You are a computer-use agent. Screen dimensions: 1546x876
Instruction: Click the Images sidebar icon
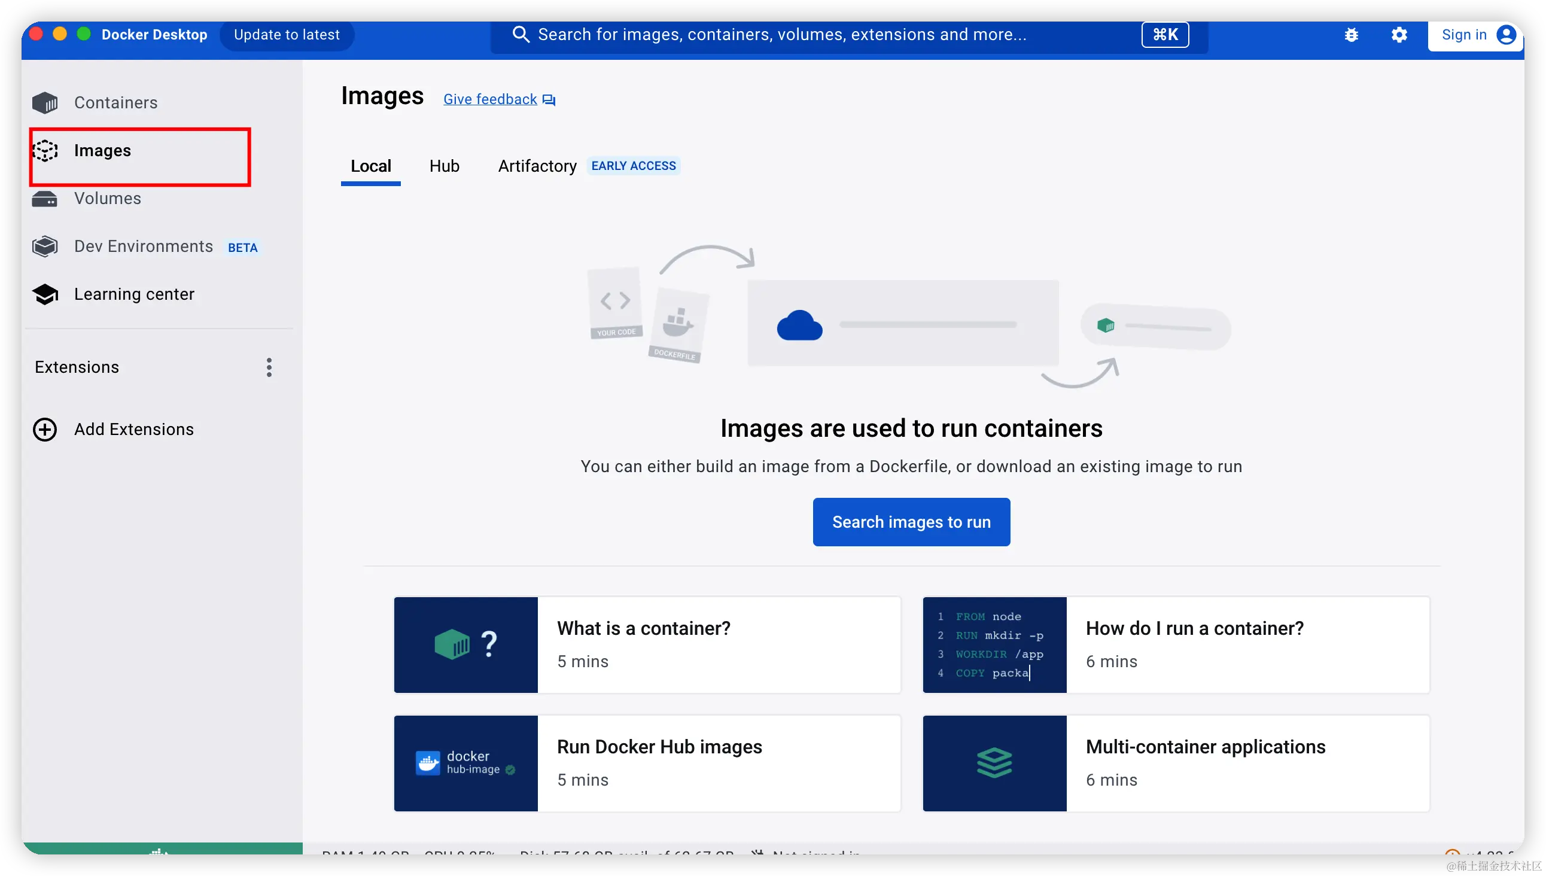point(45,150)
